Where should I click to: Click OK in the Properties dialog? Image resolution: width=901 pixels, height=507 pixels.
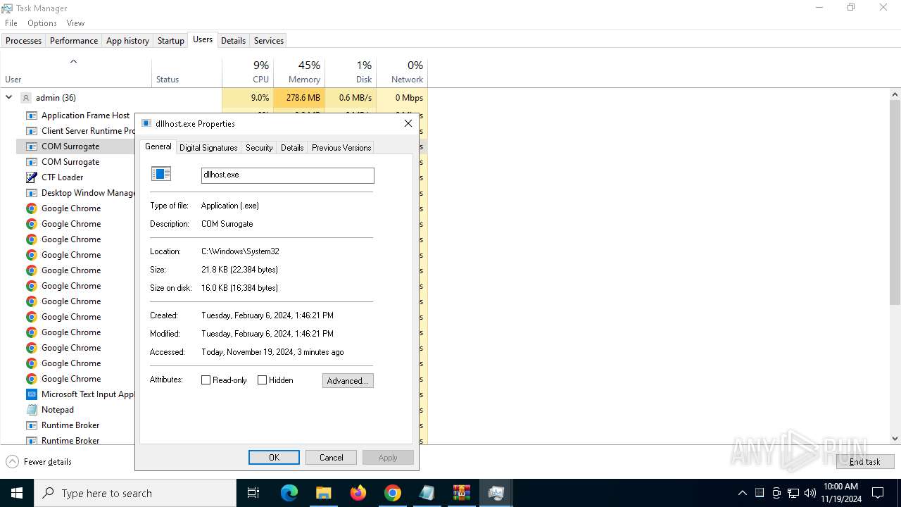pyautogui.click(x=274, y=458)
